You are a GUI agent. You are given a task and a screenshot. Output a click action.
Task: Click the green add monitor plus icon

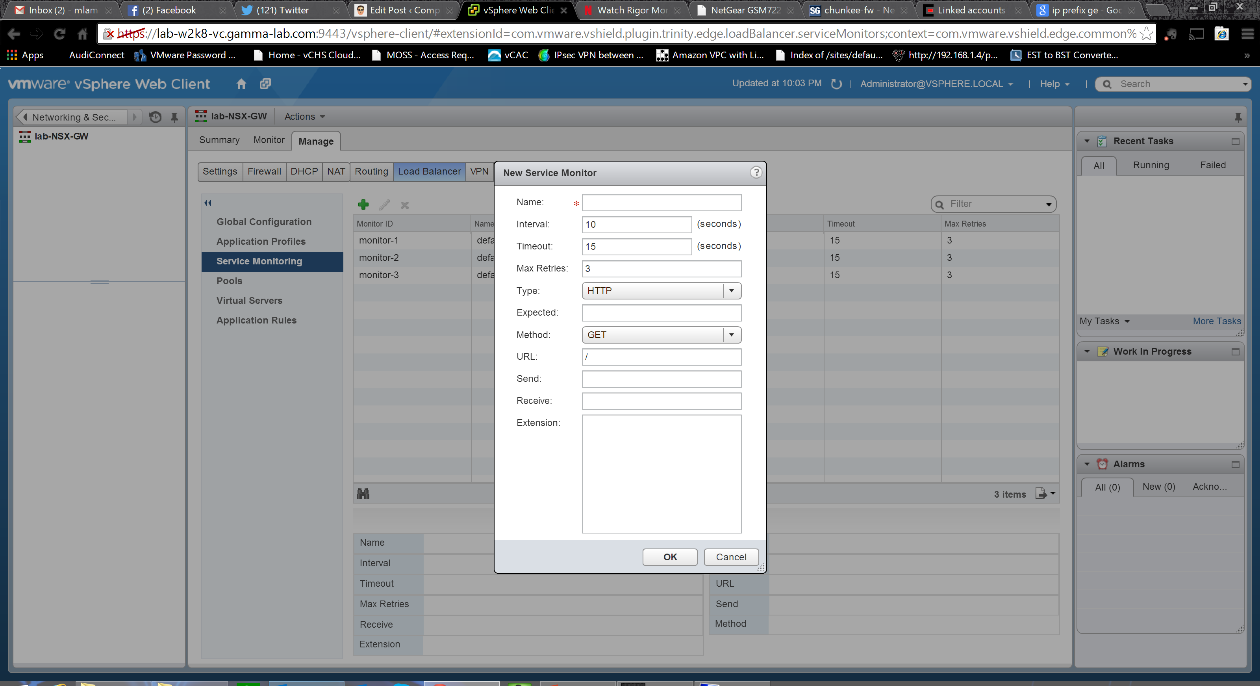point(363,204)
